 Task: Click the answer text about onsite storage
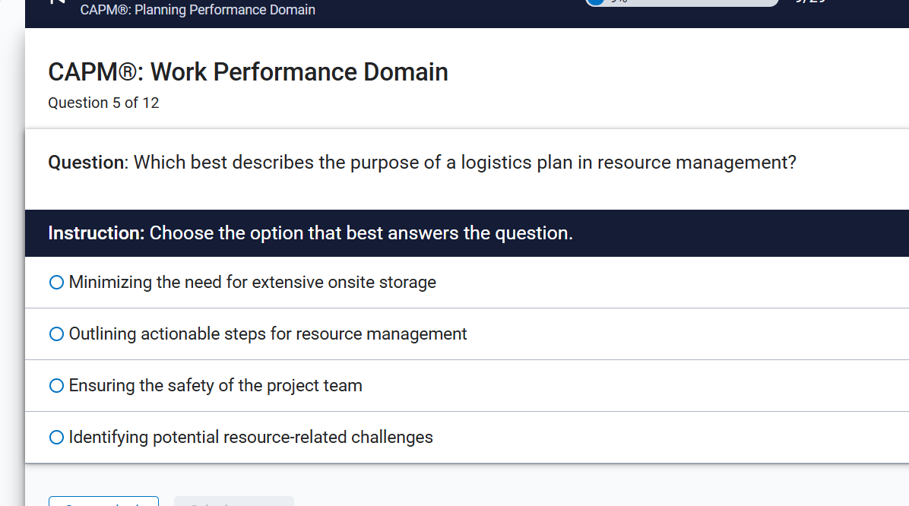coord(252,282)
